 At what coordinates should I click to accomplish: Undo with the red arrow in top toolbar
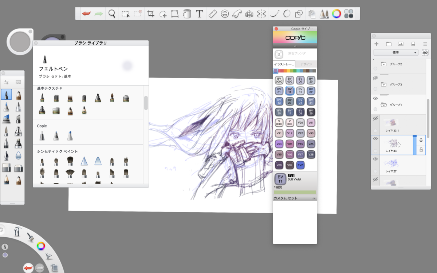click(86, 14)
